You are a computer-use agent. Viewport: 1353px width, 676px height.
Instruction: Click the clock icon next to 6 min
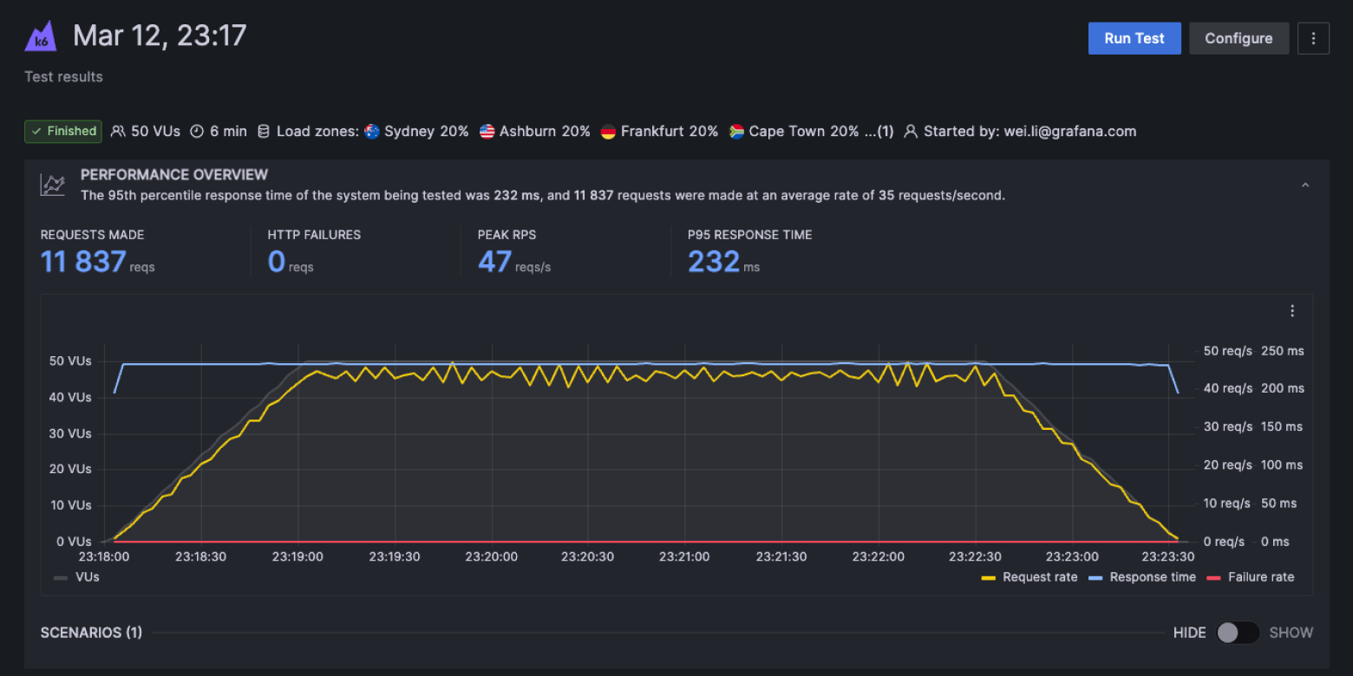pos(199,131)
